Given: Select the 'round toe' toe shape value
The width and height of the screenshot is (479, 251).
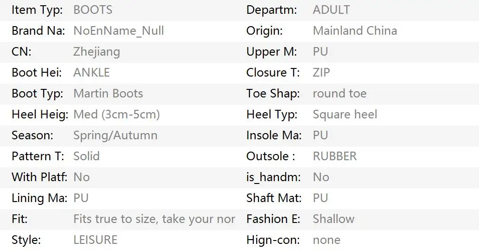Looking at the screenshot, I should 339,94.
